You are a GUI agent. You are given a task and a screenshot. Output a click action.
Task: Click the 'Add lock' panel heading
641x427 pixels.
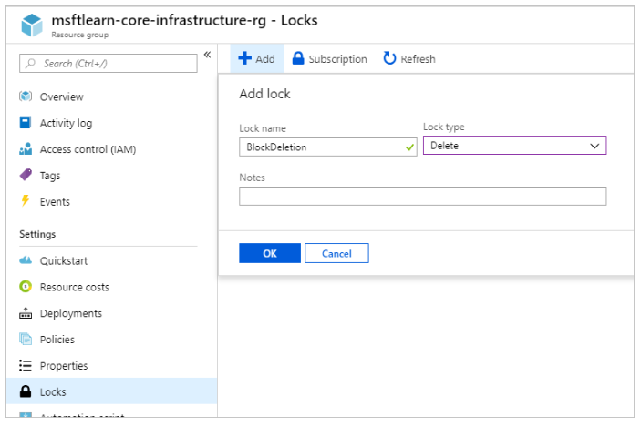point(264,94)
